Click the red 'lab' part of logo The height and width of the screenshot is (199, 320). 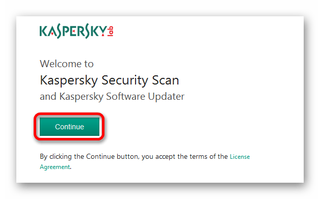111,31
